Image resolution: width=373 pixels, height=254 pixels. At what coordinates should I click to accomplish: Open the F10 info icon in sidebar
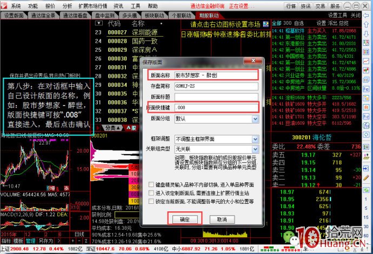click(x=366, y=90)
